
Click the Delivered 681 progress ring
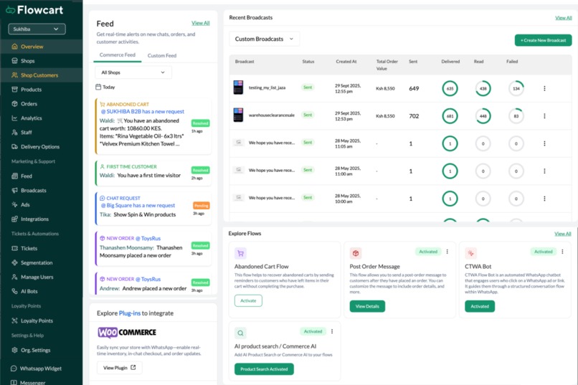point(450,116)
